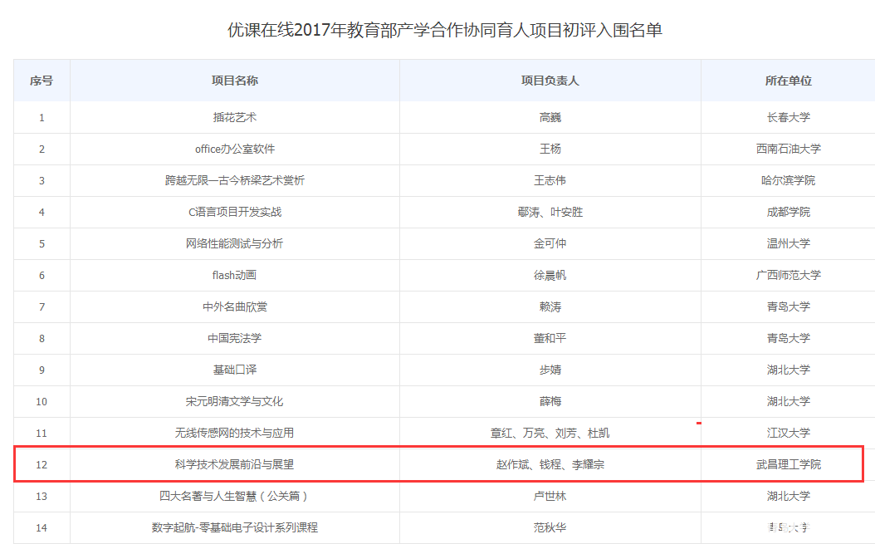
Task: Click project leader 卢世林
Action: pyautogui.click(x=550, y=496)
